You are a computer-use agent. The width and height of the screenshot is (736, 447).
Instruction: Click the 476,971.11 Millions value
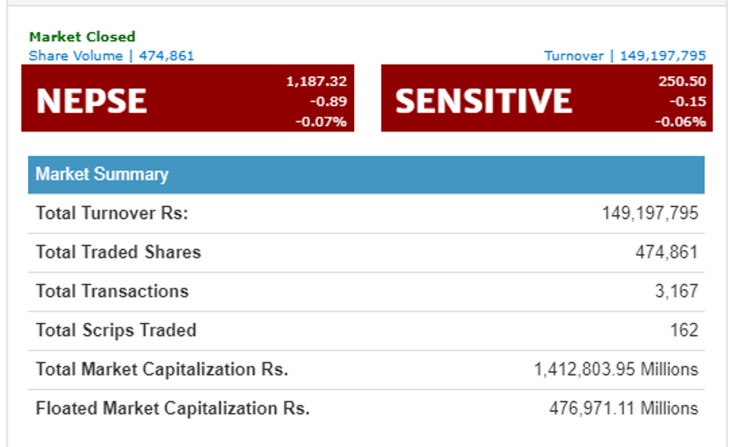624,409
